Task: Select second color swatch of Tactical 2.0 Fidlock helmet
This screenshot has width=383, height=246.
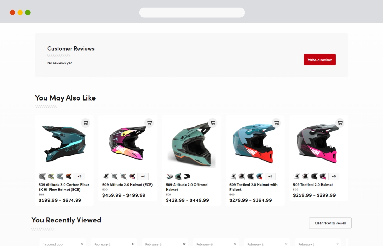Action: pyautogui.click(x=242, y=176)
